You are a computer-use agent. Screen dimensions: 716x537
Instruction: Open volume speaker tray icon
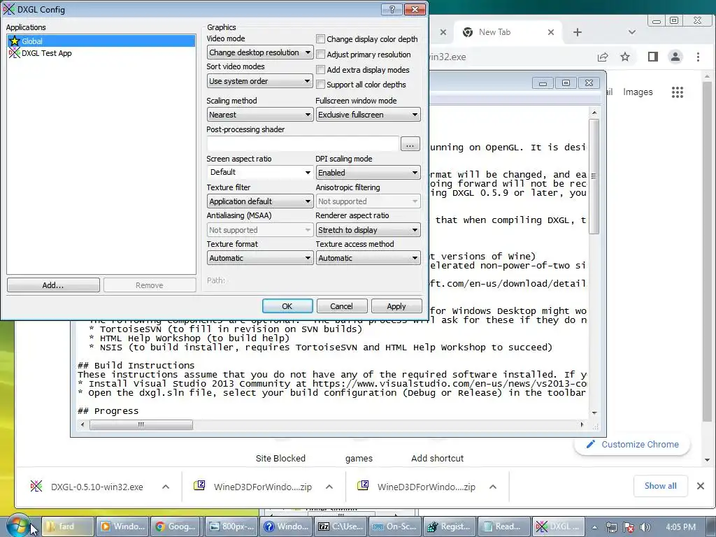click(x=645, y=527)
